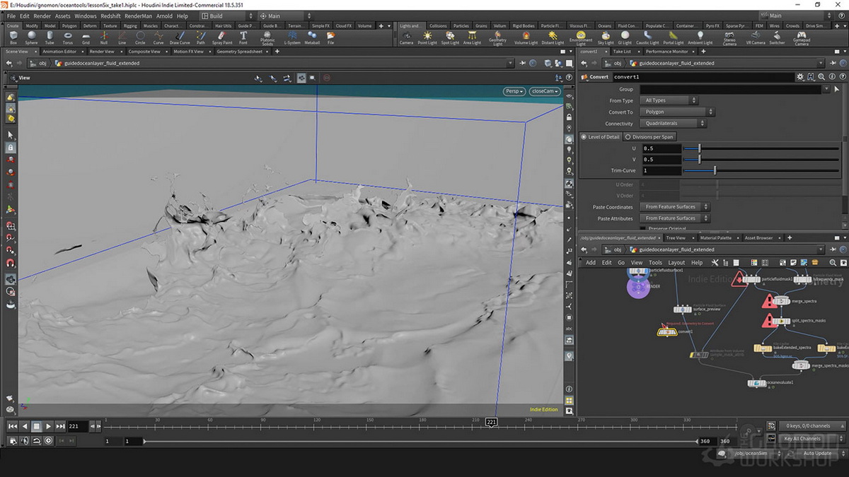Viewport: 849px width, 477px height.
Task: Create an Area Light
Action: 472,37
